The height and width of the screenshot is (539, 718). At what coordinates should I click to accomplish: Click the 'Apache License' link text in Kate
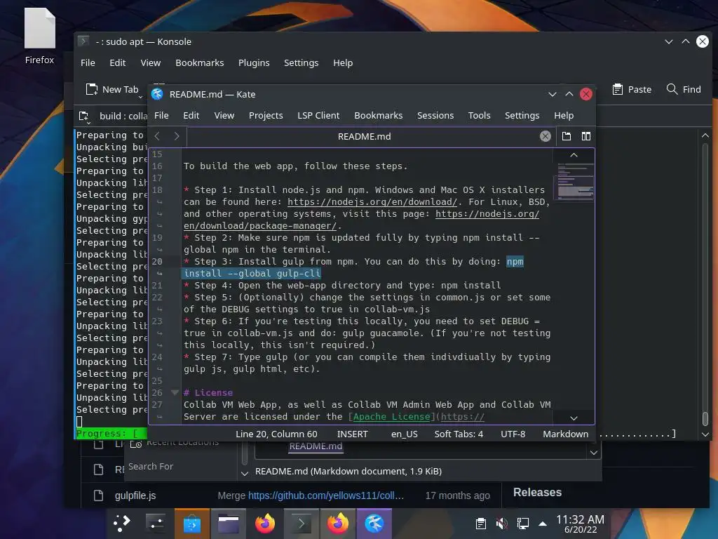pos(391,416)
